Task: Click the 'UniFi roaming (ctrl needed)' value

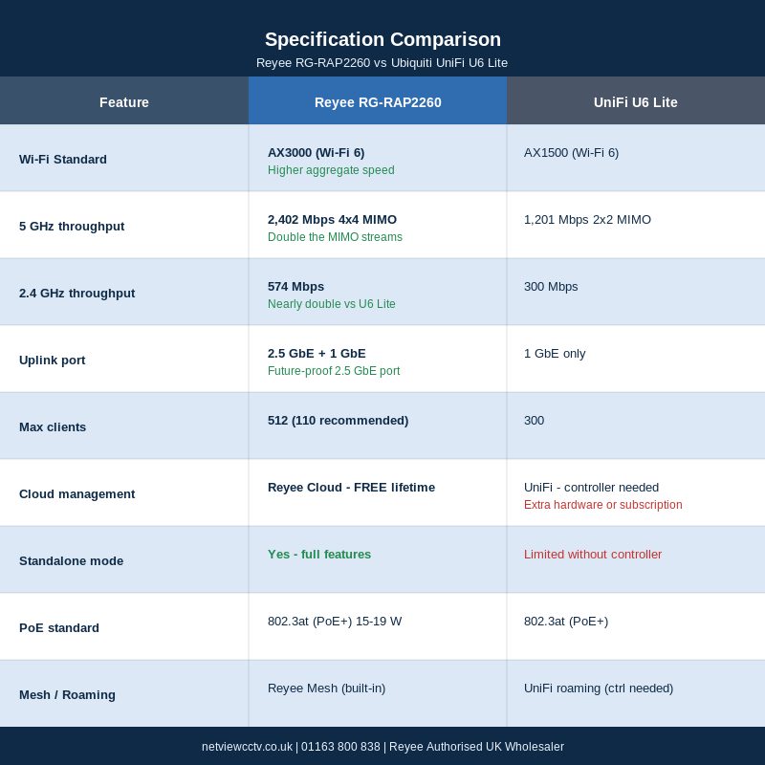Action: 599,688
